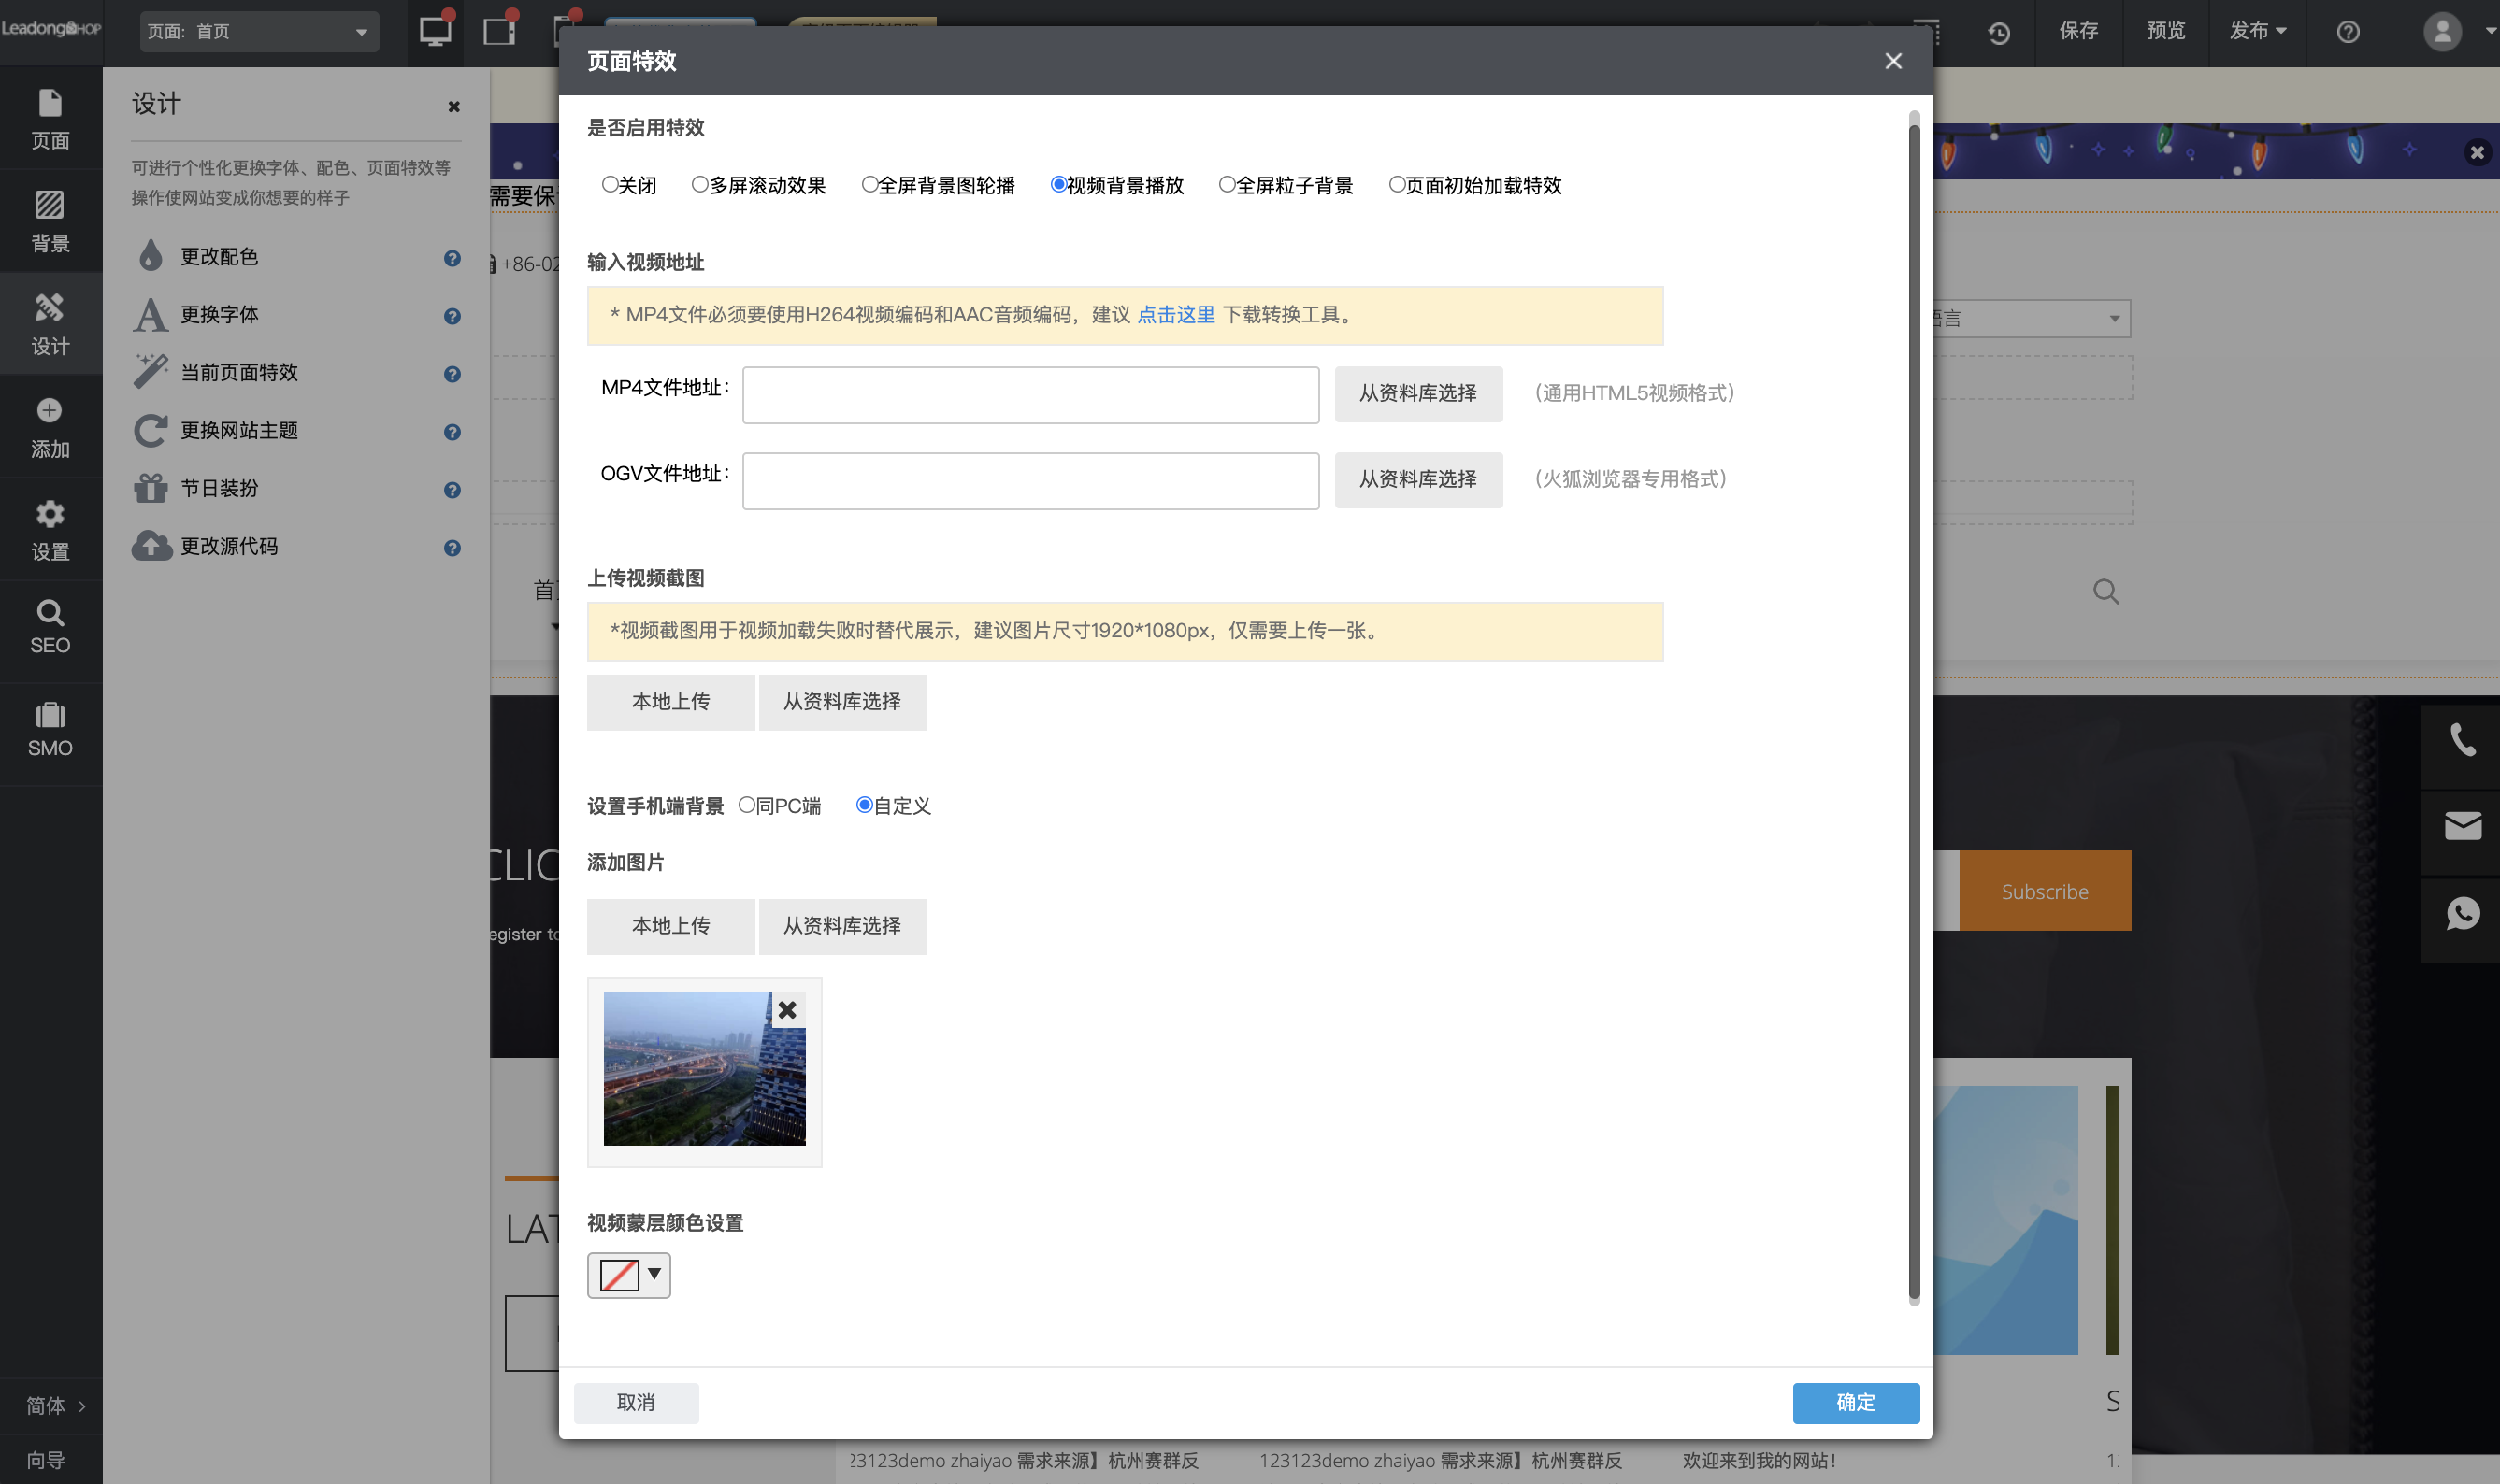Choose the 关闭 option to disable effects
This screenshot has width=2500, height=1484.
609,184
